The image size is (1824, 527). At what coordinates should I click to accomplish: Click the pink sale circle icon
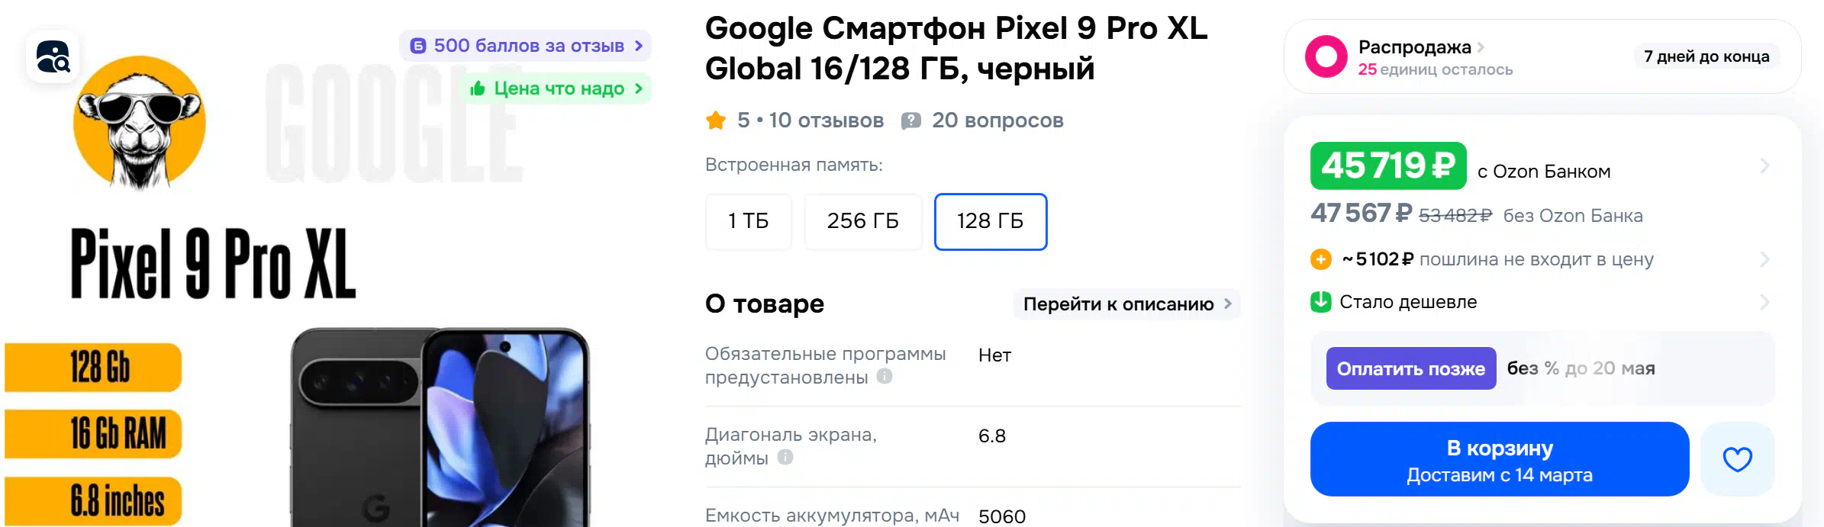point(1326,56)
